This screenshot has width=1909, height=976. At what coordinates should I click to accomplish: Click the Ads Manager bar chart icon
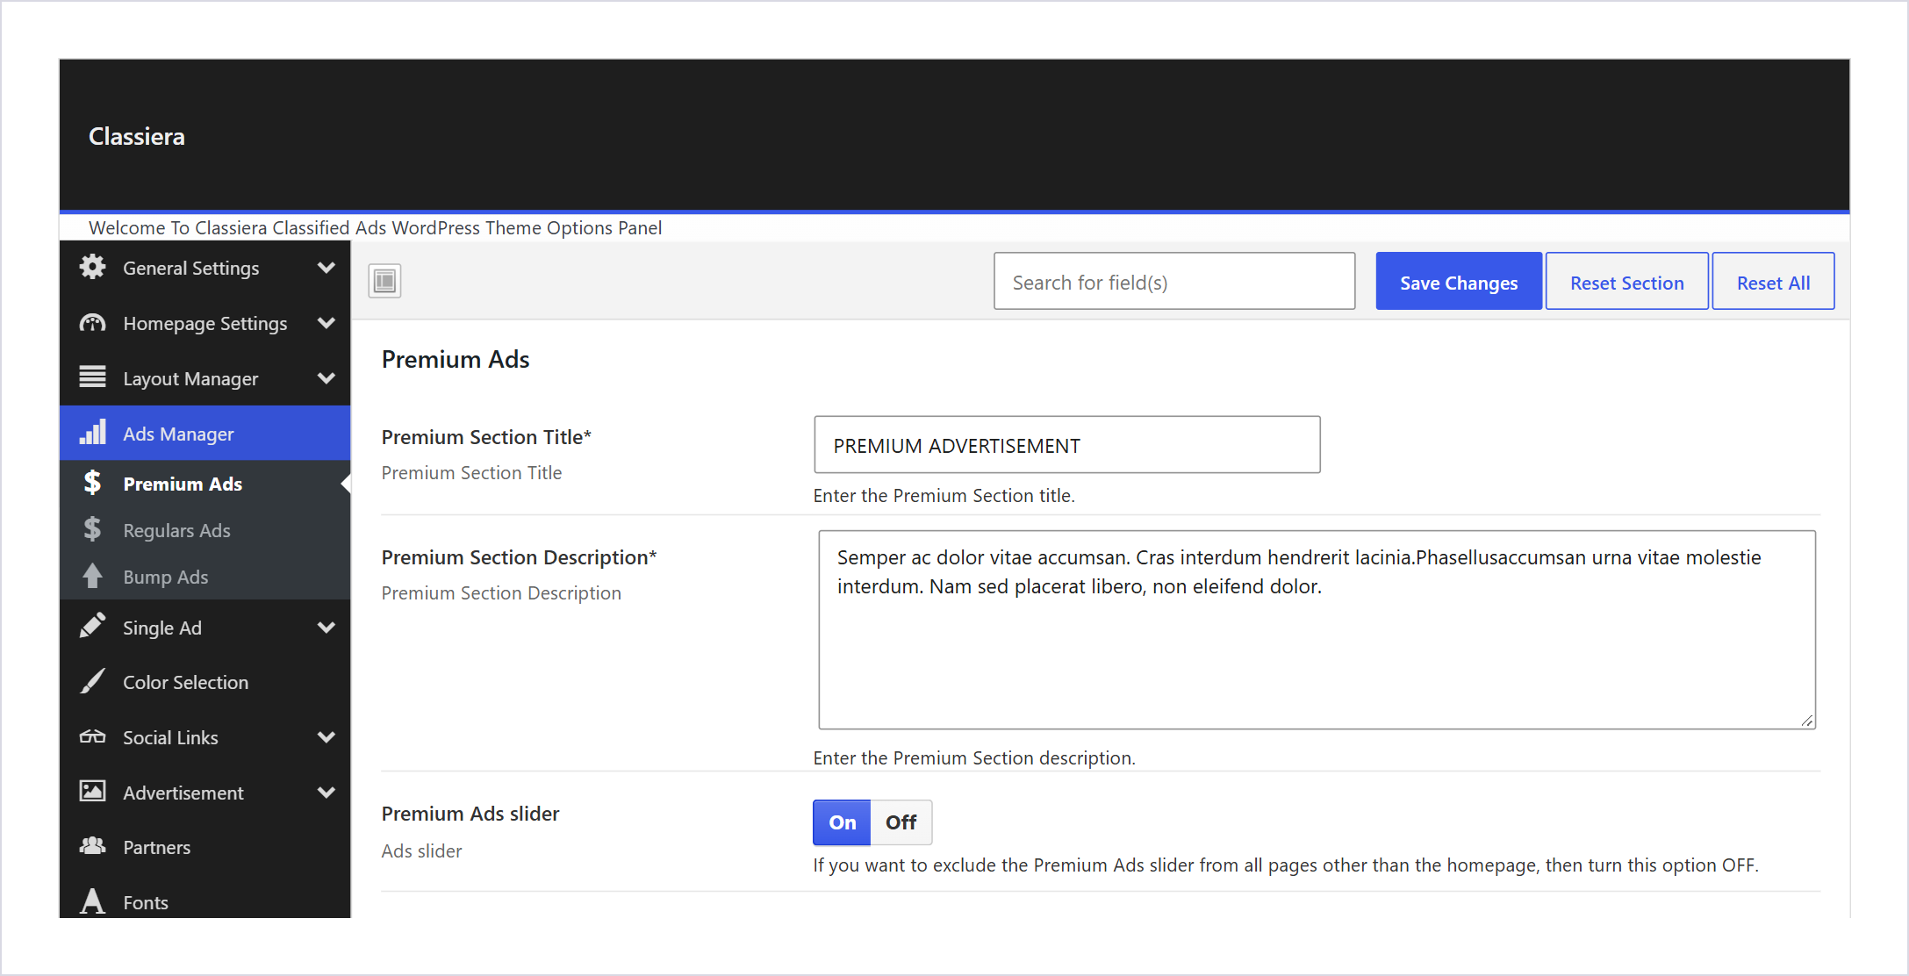tap(92, 433)
